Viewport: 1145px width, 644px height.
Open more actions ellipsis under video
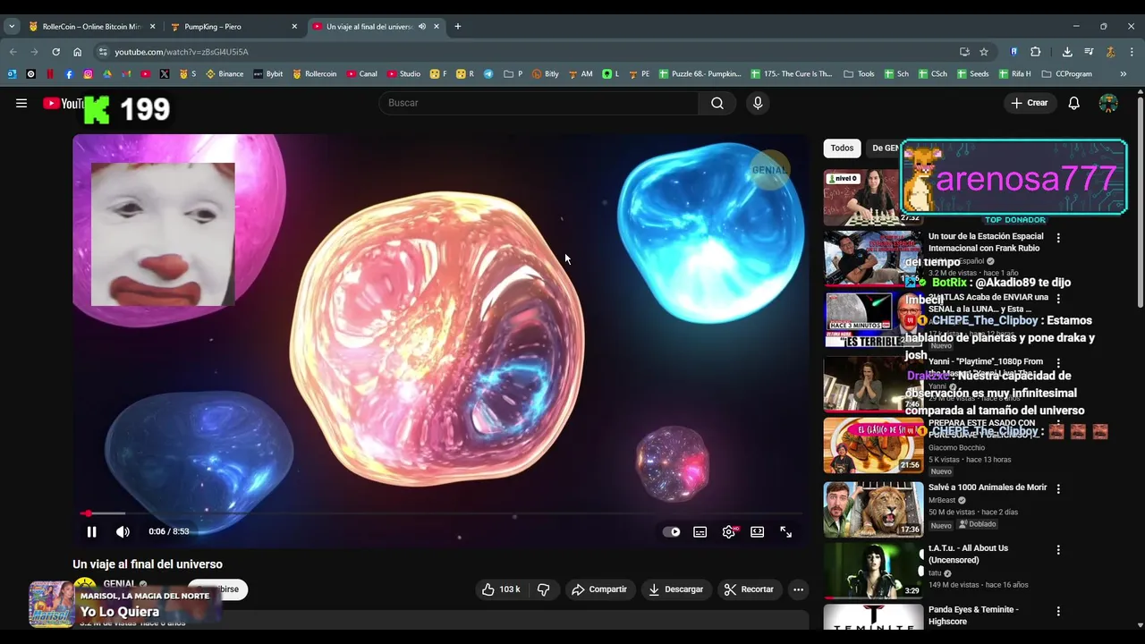click(798, 589)
